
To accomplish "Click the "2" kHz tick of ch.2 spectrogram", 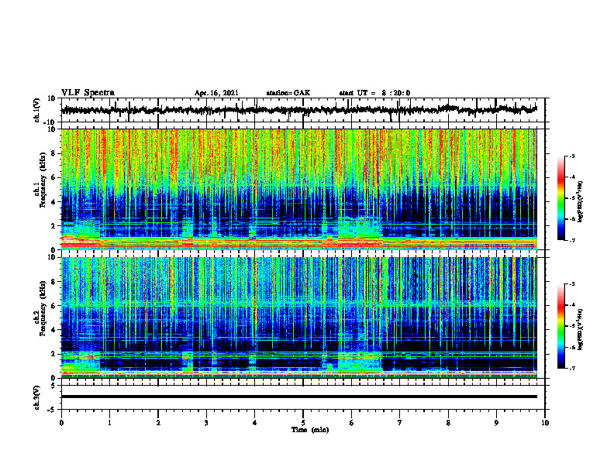I will [x=53, y=354].
